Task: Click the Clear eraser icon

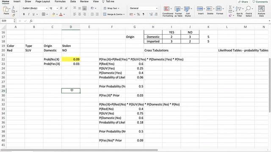Action: [230, 15]
